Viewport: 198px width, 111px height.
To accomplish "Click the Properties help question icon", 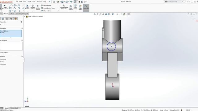I will coord(21,22).
